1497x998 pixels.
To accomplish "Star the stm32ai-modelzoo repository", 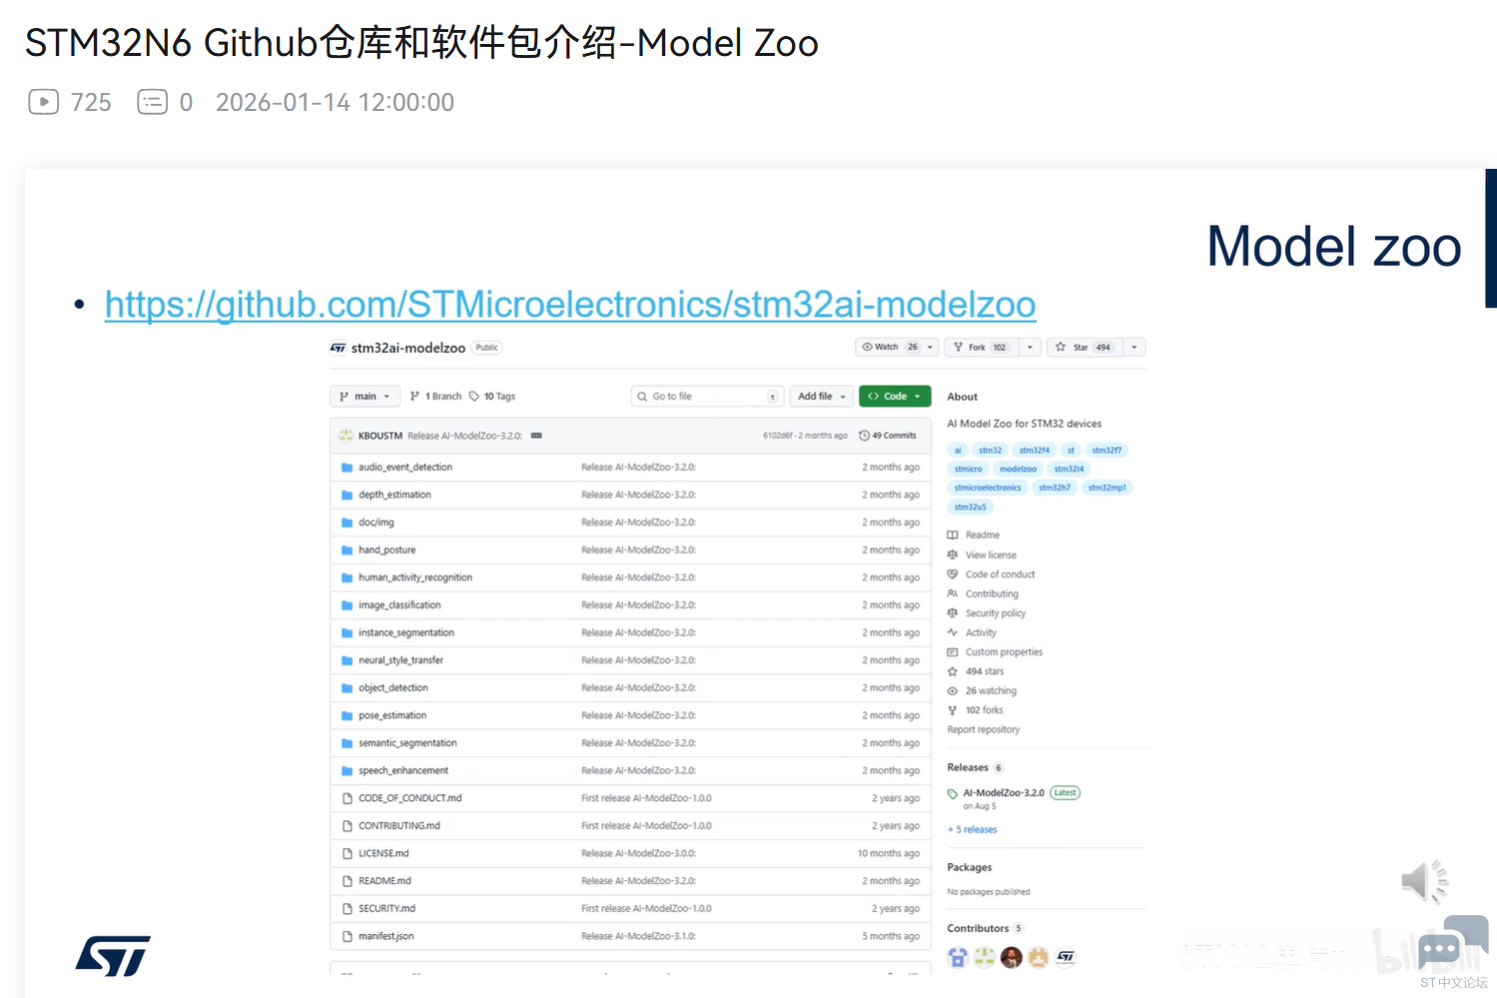I will pyautogui.click(x=1086, y=348).
